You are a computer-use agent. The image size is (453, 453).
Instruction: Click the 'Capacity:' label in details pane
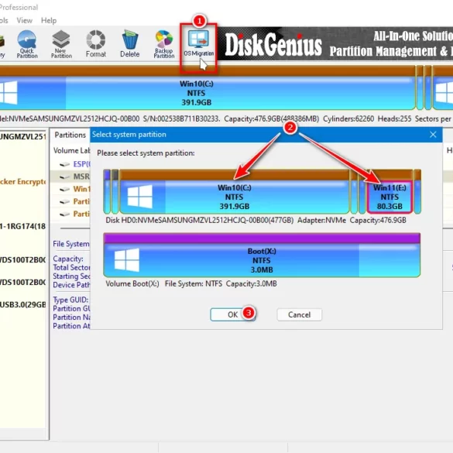68,259
